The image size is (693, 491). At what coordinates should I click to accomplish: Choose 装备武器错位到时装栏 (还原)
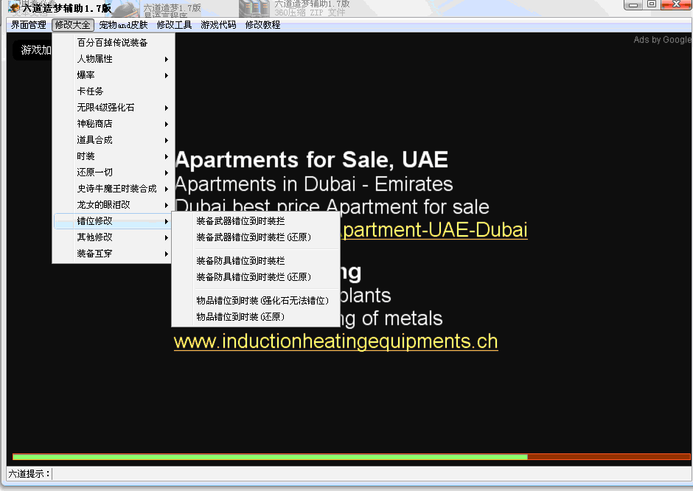(256, 237)
